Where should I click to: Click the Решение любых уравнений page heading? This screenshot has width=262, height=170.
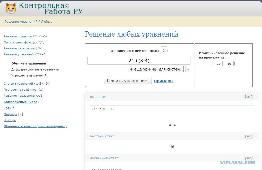click(131, 34)
